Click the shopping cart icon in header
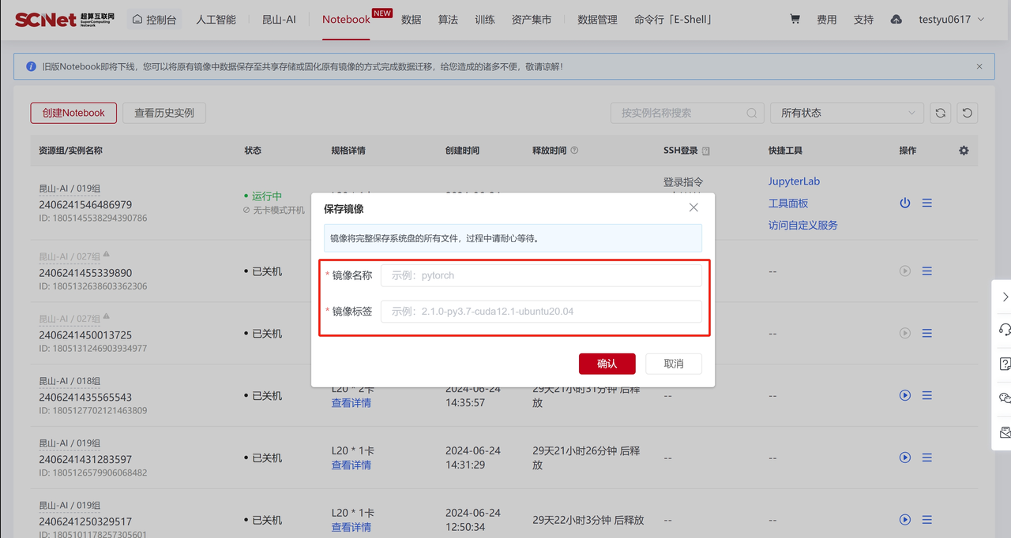This screenshot has width=1011, height=538. click(795, 20)
